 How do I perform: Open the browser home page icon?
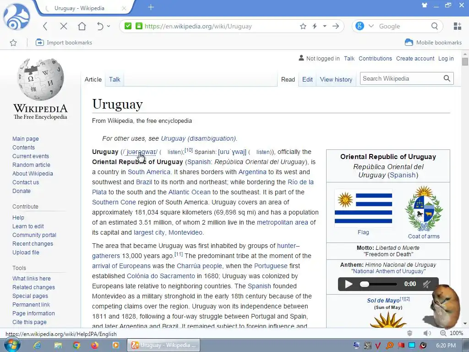click(82, 26)
